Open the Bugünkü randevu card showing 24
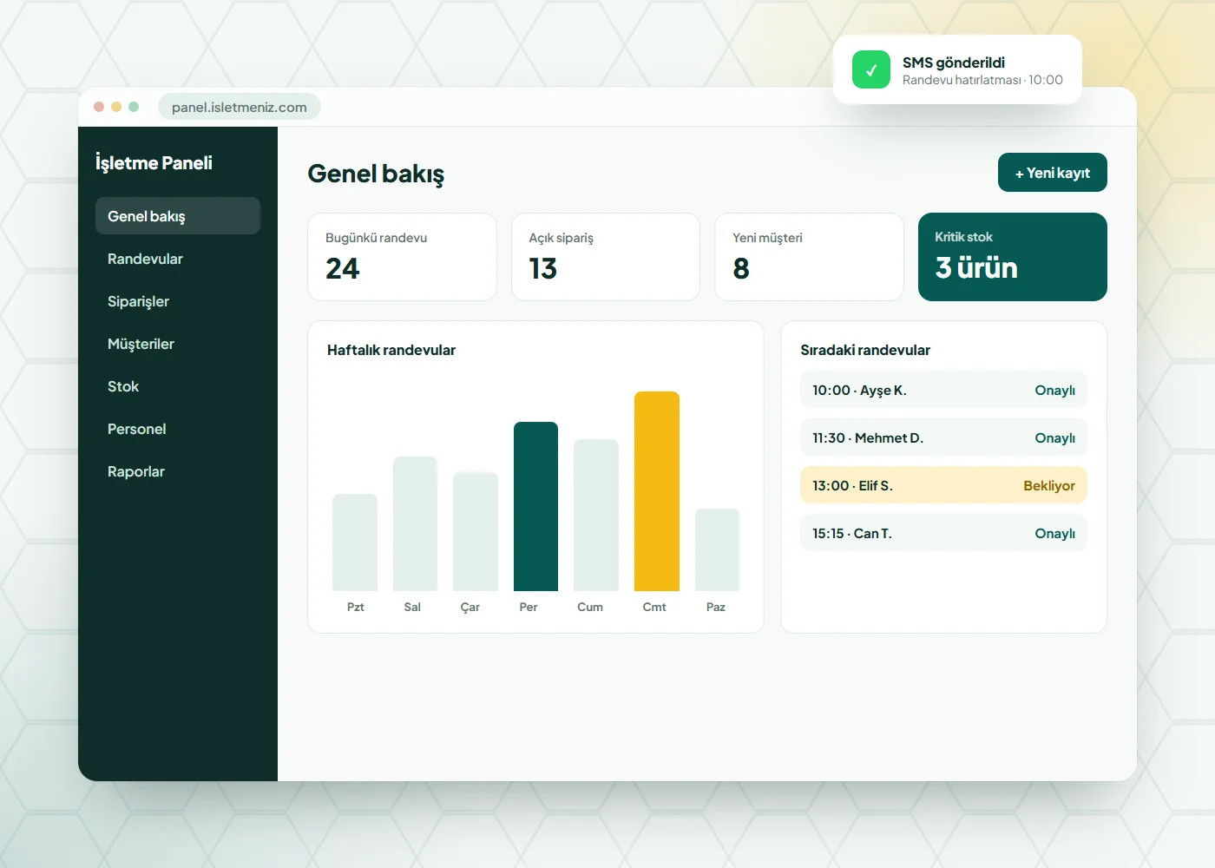This screenshot has height=868, width=1215. click(402, 257)
